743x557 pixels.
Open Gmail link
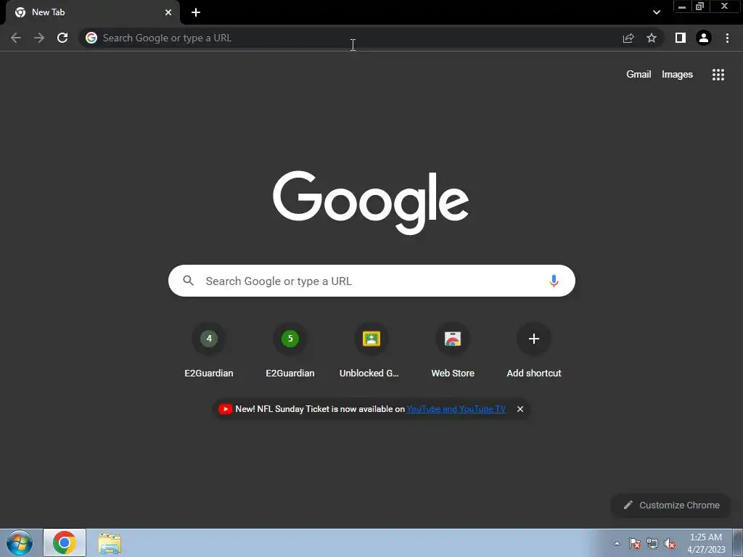(x=639, y=75)
